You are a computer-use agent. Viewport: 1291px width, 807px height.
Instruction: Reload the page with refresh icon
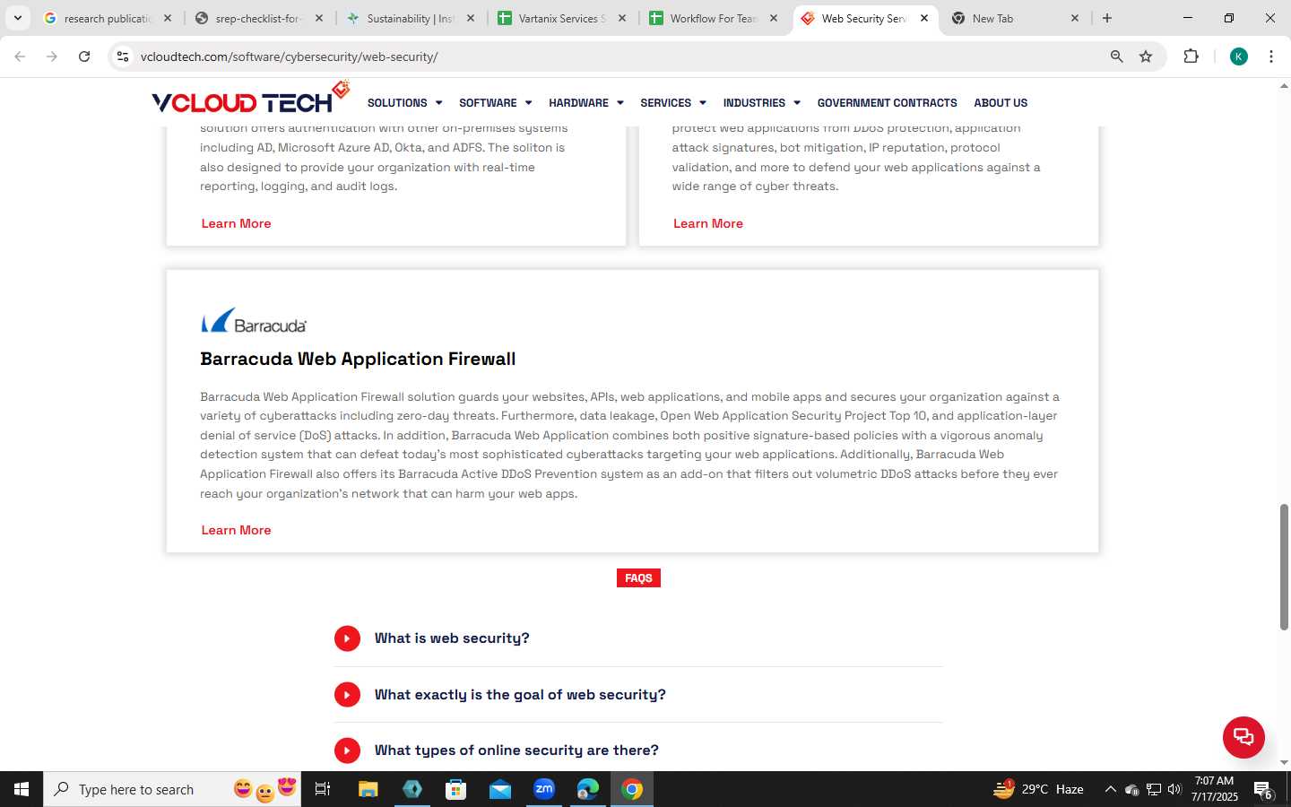(84, 56)
